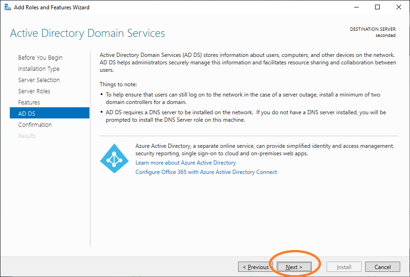410x277 pixels.
Task: Select the highlighted AD DS step
Action: [x=27, y=113]
